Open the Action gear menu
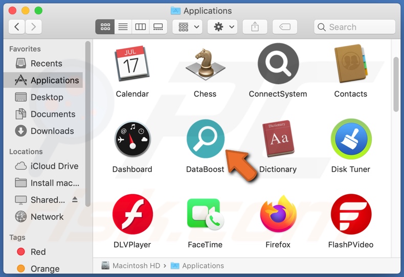The height and width of the screenshot is (277, 404). click(x=222, y=27)
